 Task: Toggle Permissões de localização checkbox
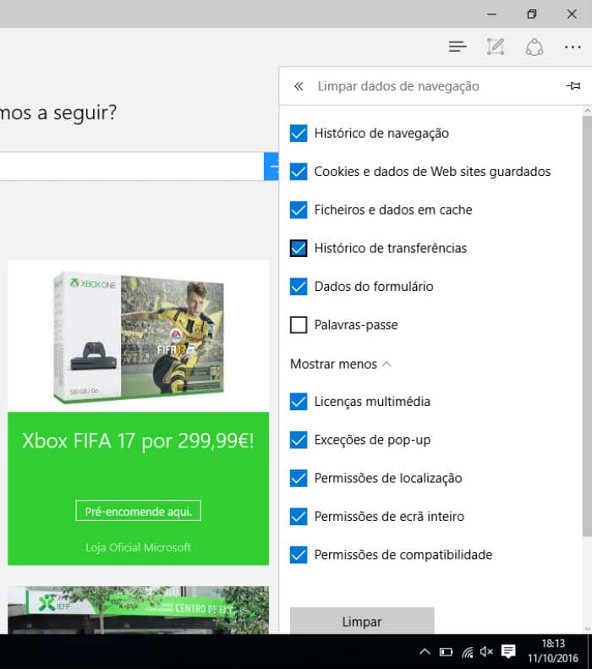click(x=299, y=479)
